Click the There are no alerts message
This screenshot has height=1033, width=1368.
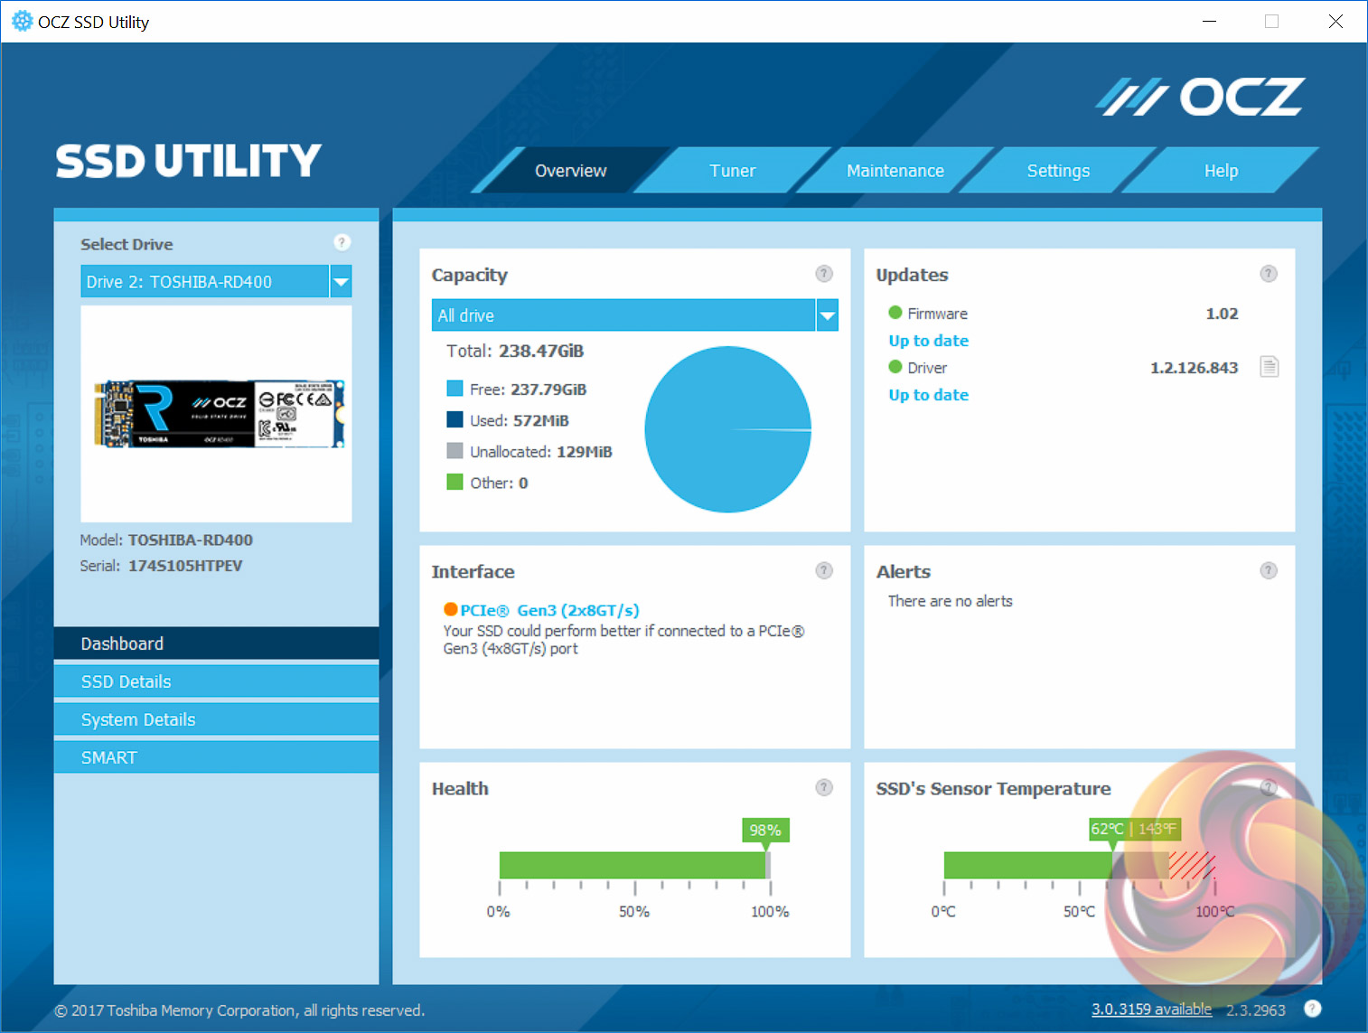(x=951, y=601)
